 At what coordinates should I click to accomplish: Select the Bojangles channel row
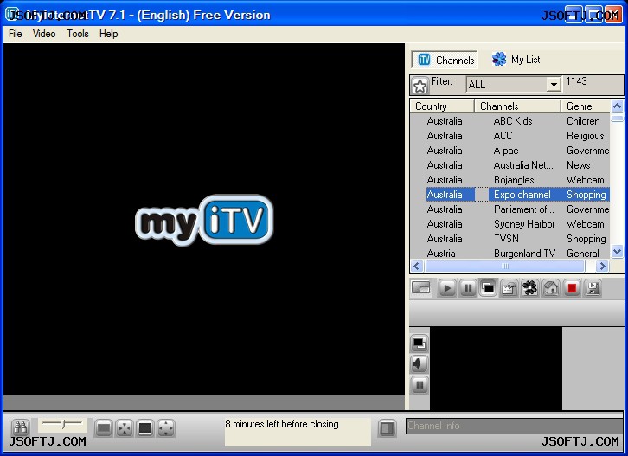click(x=509, y=180)
